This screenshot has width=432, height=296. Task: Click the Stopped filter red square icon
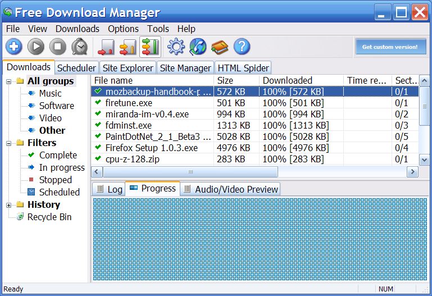click(x=31, y=180)
